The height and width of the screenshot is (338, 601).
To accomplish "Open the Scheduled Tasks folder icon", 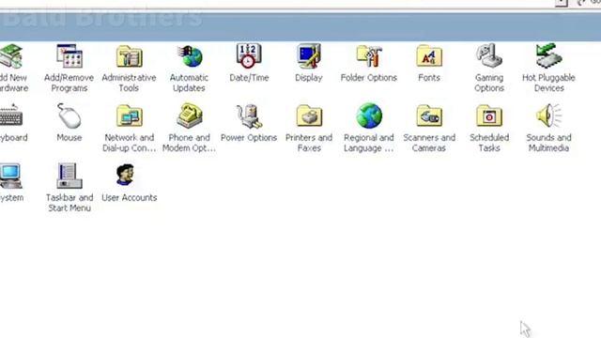I will [x=488, y=116].
